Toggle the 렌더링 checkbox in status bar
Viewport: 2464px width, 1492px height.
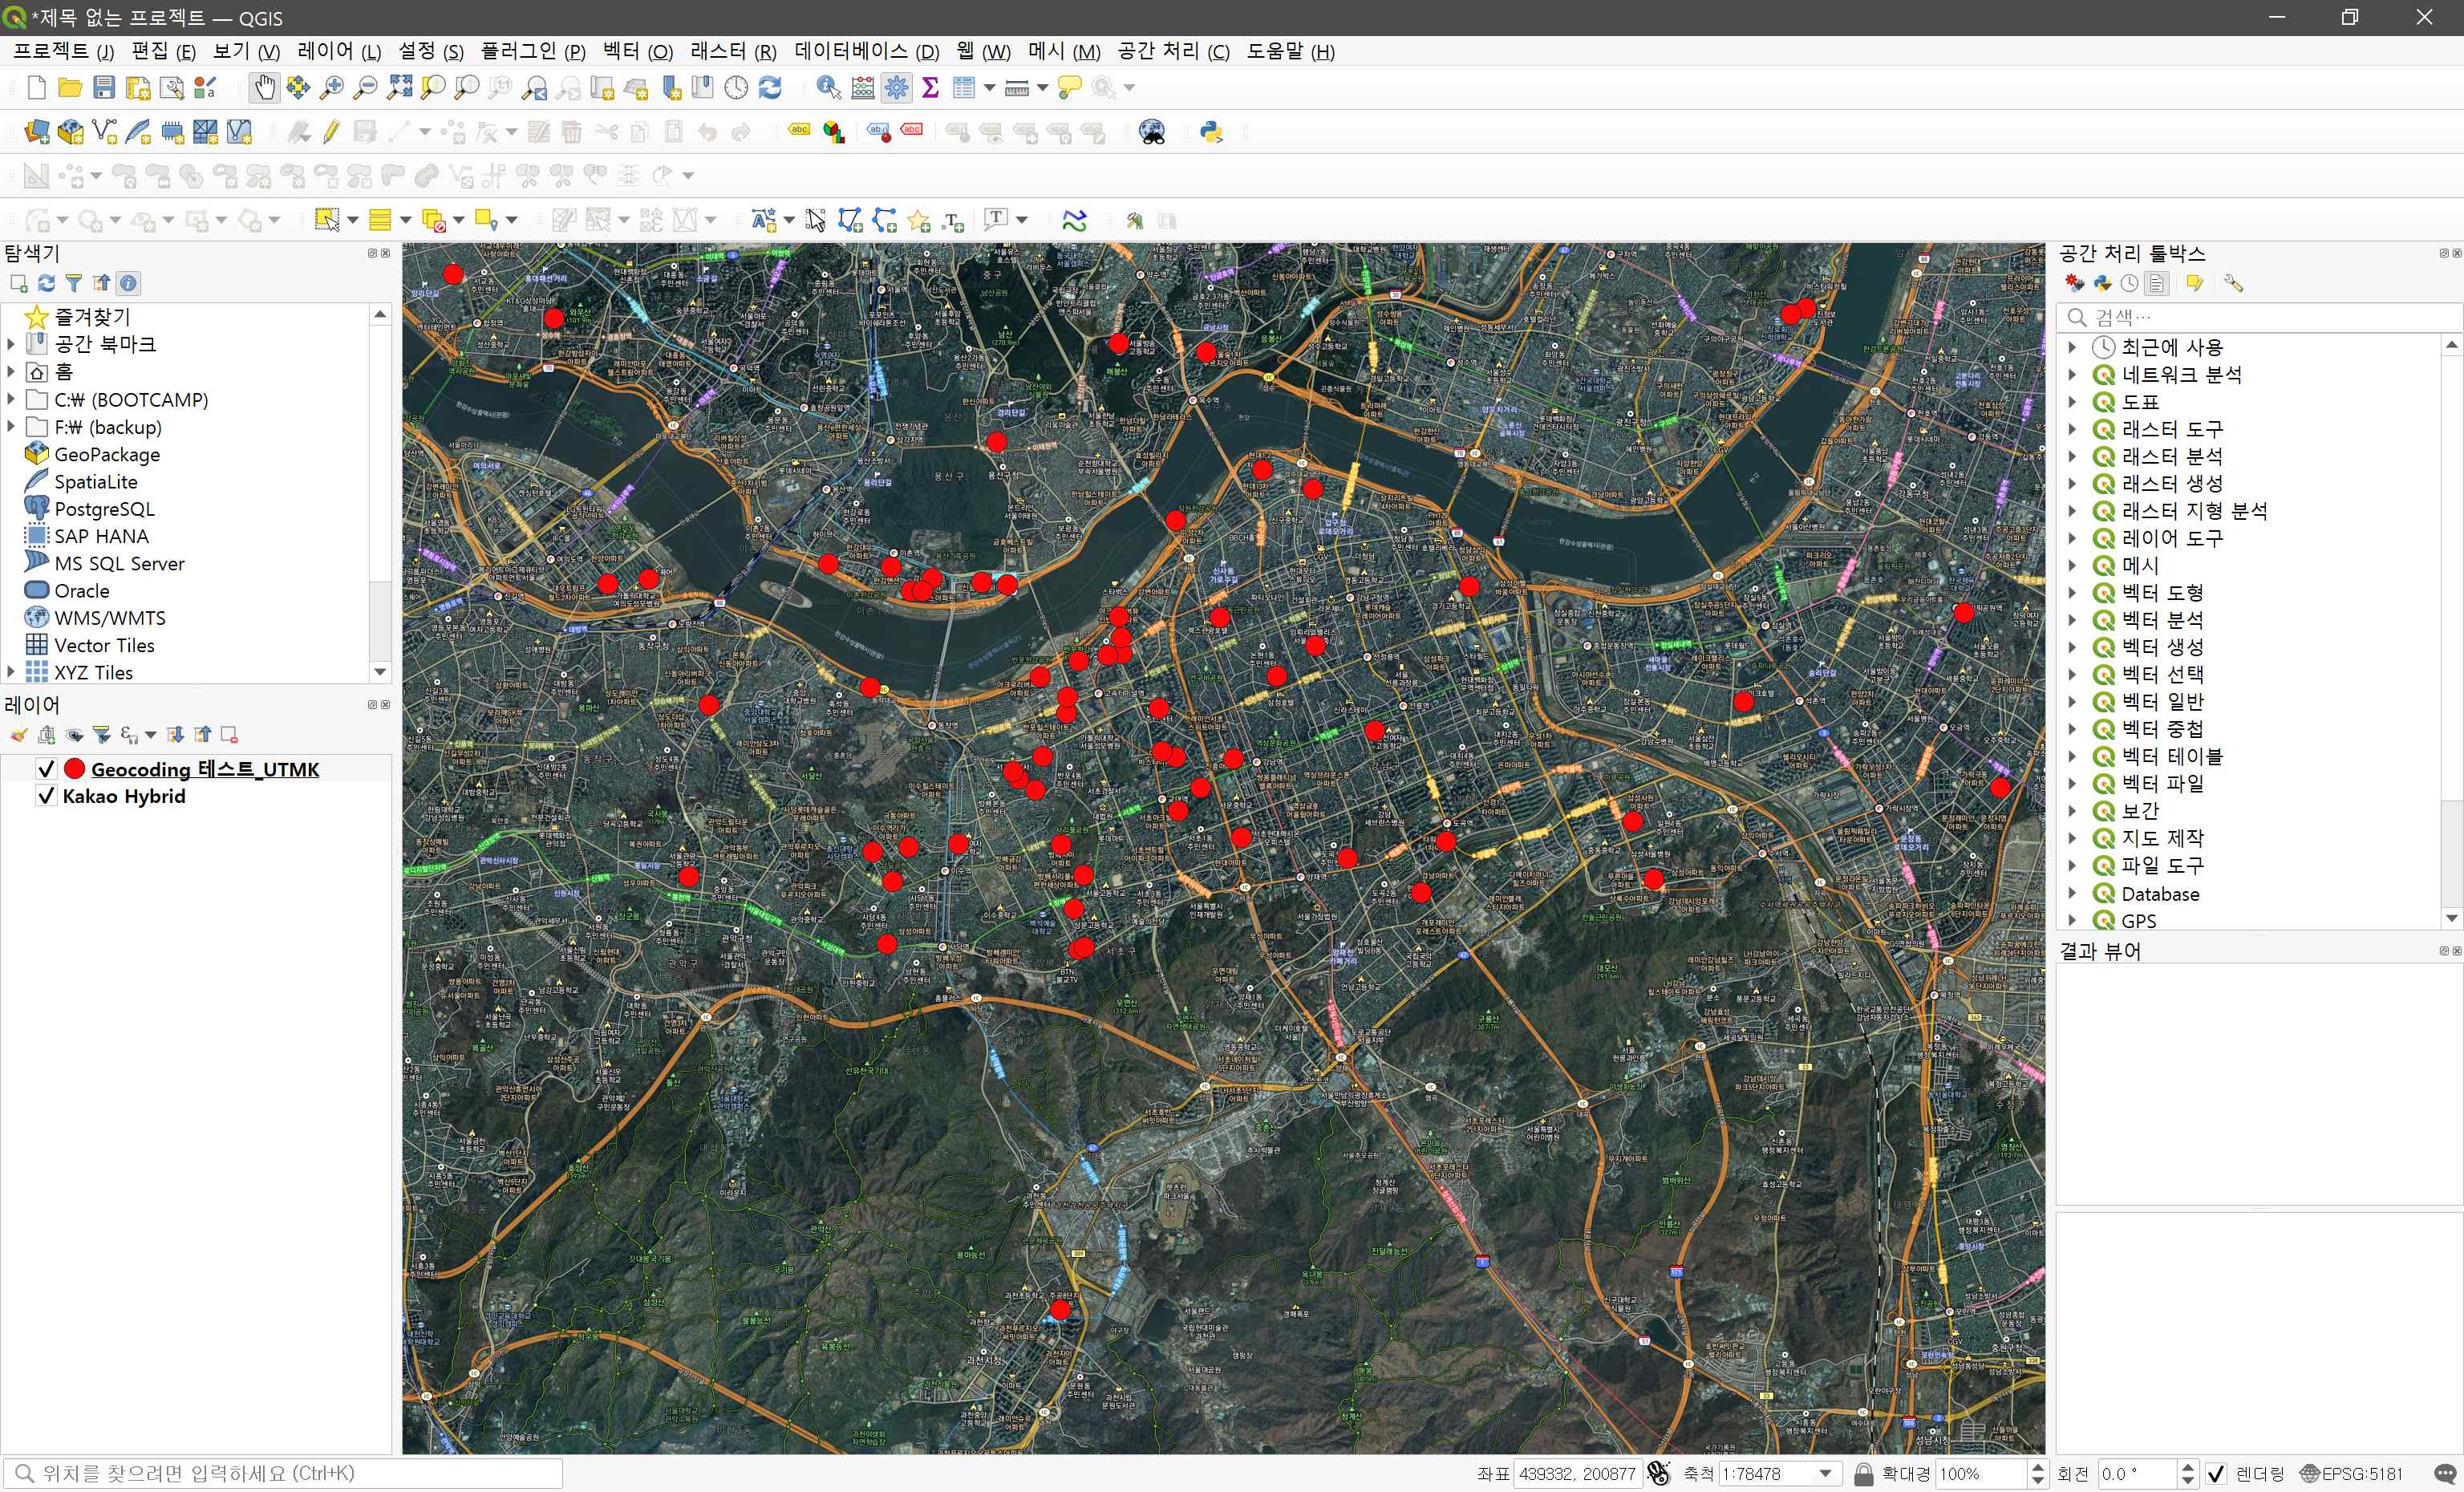click(2216, 1473)
